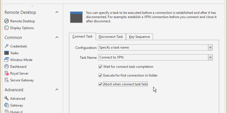The height and width of the screenshot is (113, 227).
Task: Collapse the Common section chevron
Action: pos(57,37)
